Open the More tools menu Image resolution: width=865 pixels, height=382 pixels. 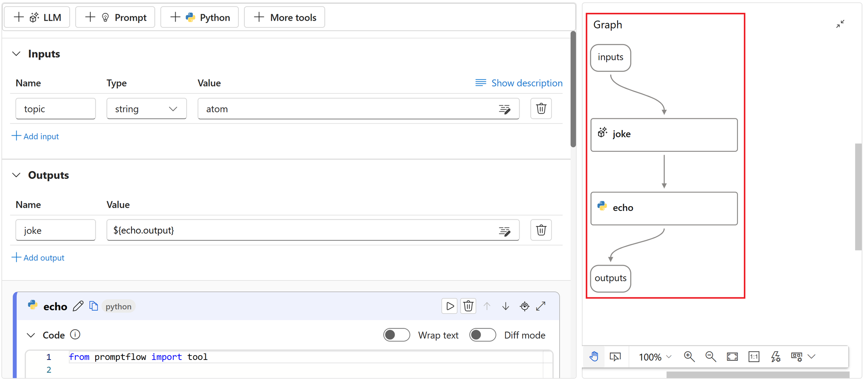[x=285, y=18]
